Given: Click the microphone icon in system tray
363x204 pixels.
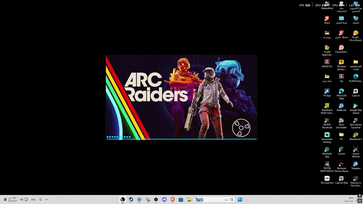Looking at the screenshot, I should pyautogui.click(x=40, y=199).
